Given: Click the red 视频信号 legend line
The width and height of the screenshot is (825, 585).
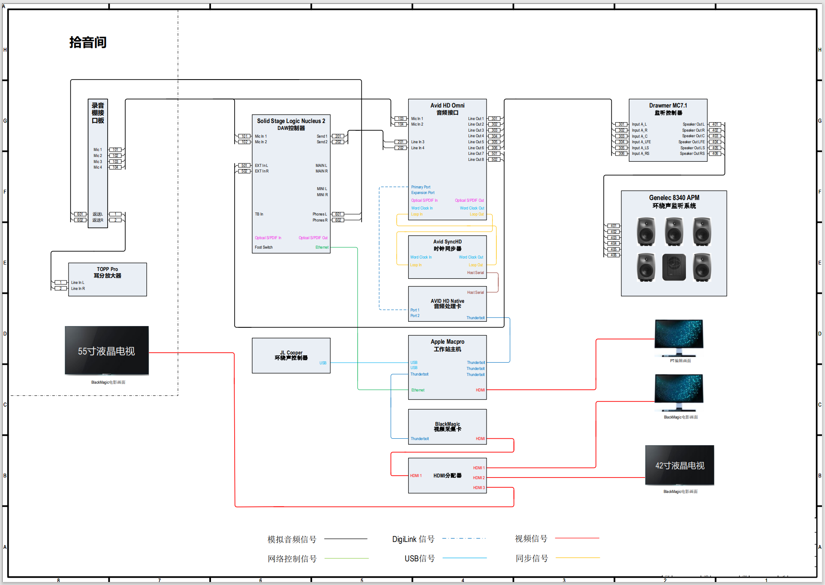Looking at the screenshot, I should pos(577,538).
